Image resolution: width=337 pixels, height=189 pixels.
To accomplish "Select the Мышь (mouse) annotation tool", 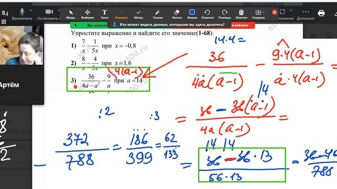I will pos(71,14).
